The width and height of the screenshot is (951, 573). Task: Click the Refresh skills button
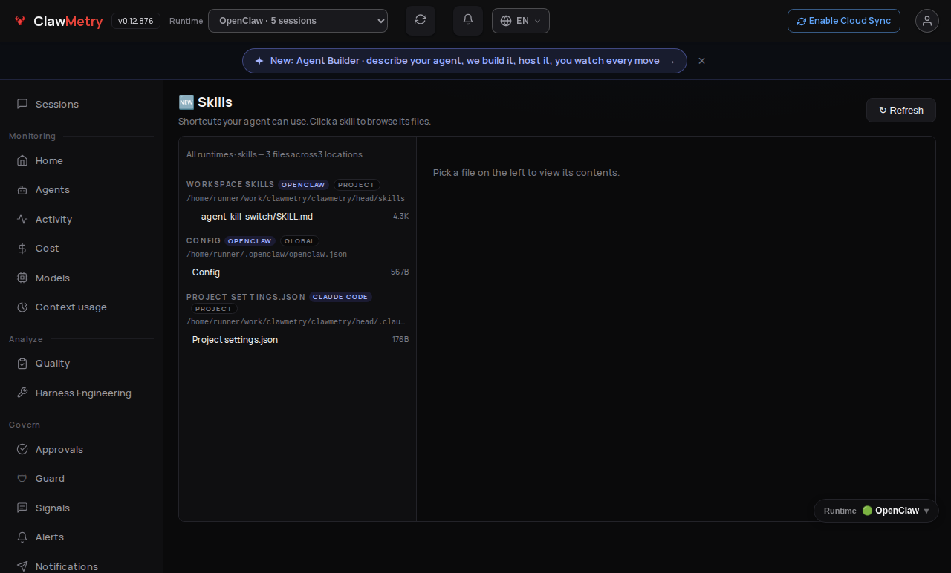[x=901, y=110]
